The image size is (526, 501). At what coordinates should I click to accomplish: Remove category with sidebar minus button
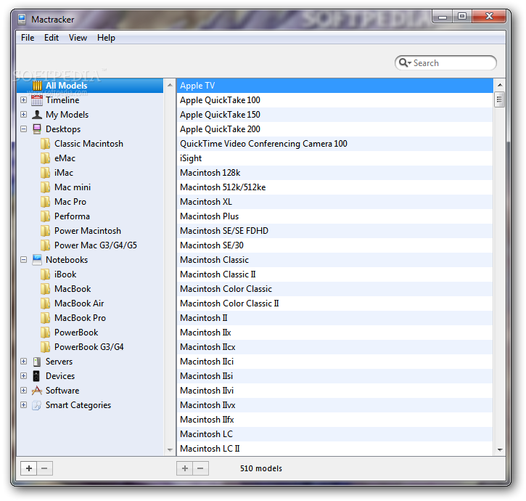tap(44, 468)
